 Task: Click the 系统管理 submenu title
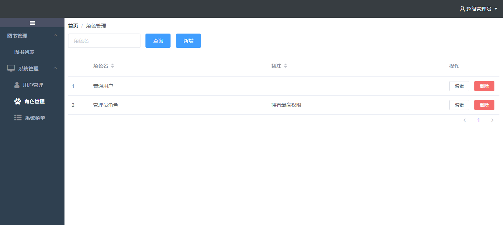32,69
